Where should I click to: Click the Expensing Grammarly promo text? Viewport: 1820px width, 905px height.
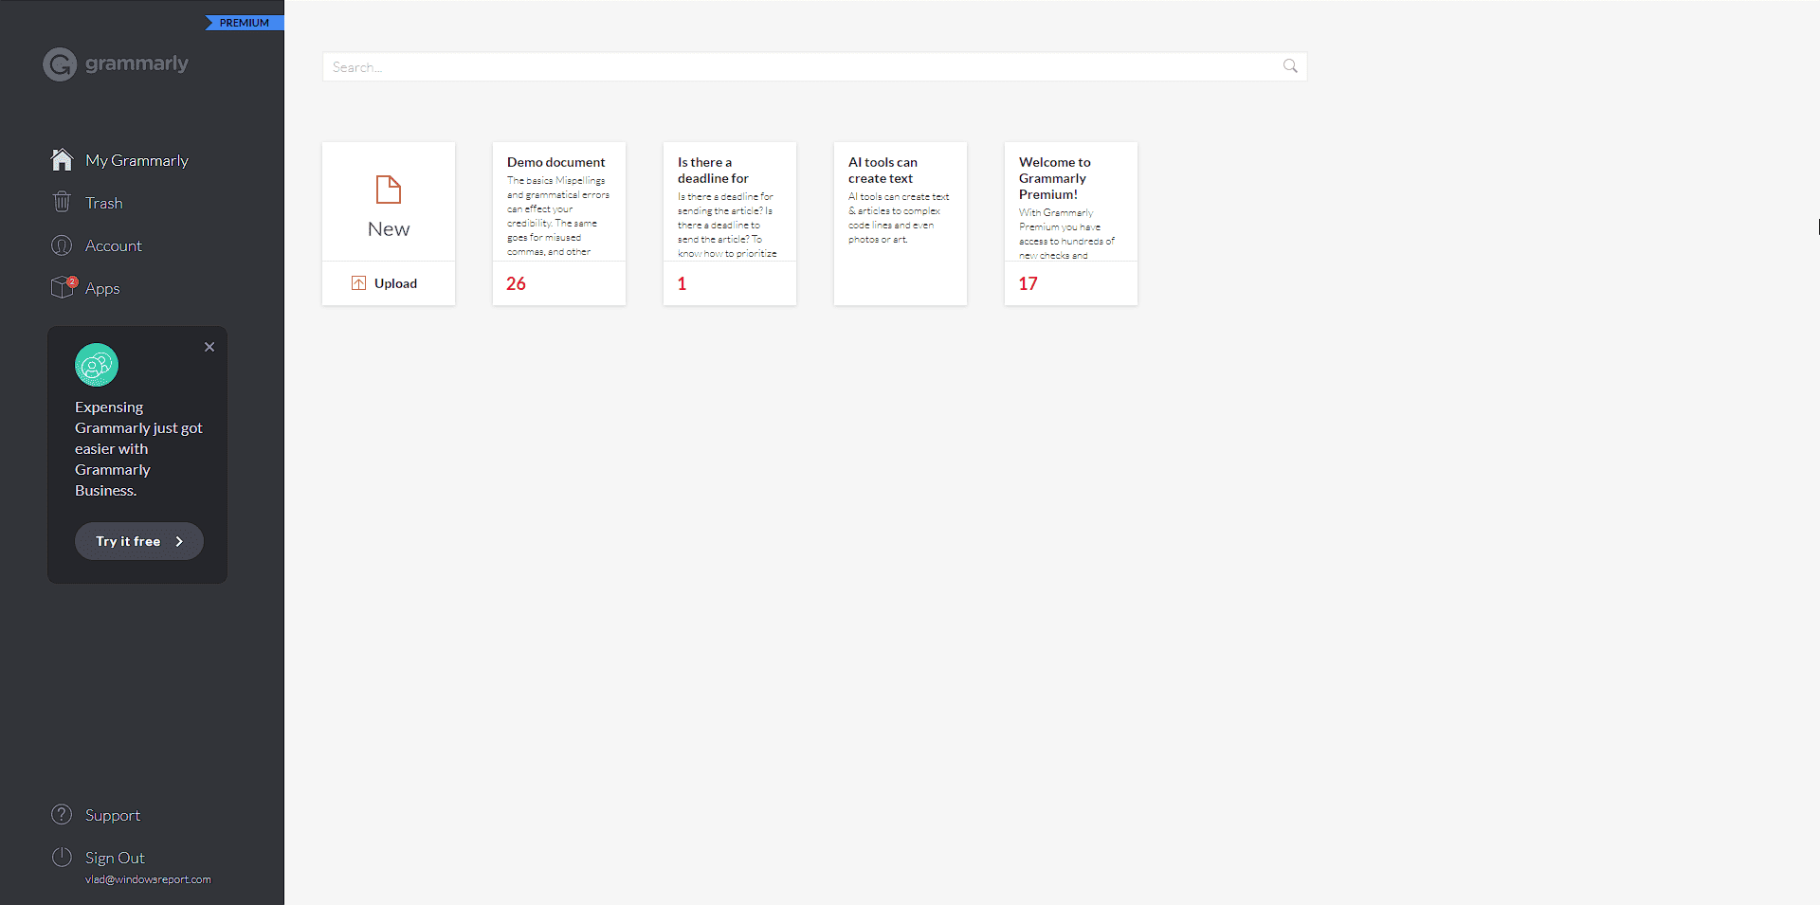[138, 448]
